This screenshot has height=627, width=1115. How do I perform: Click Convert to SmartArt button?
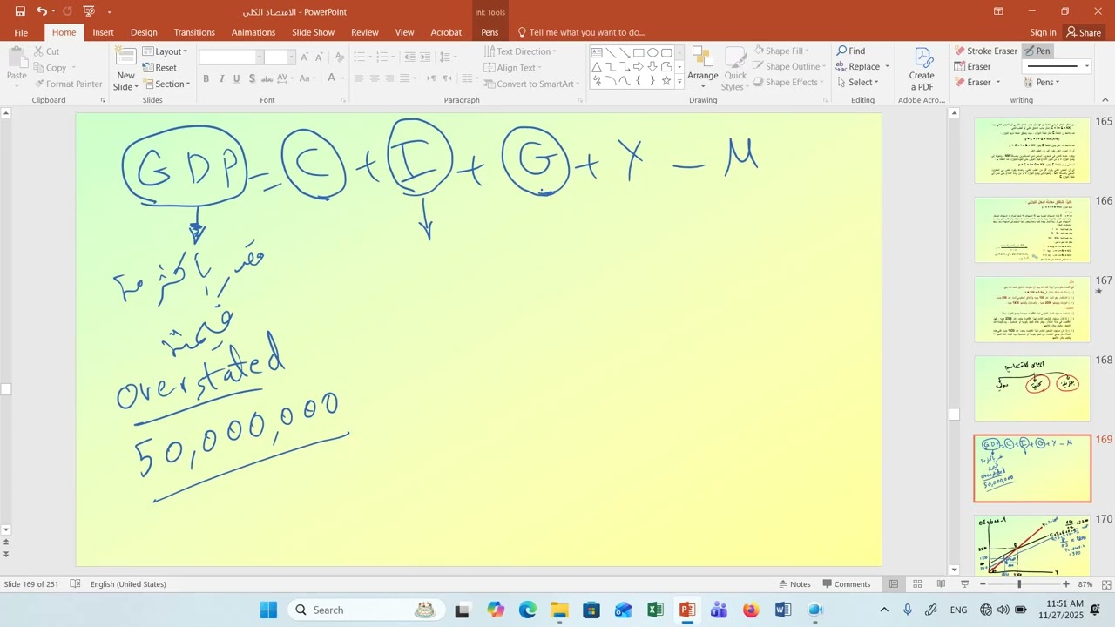pos(530,84)
